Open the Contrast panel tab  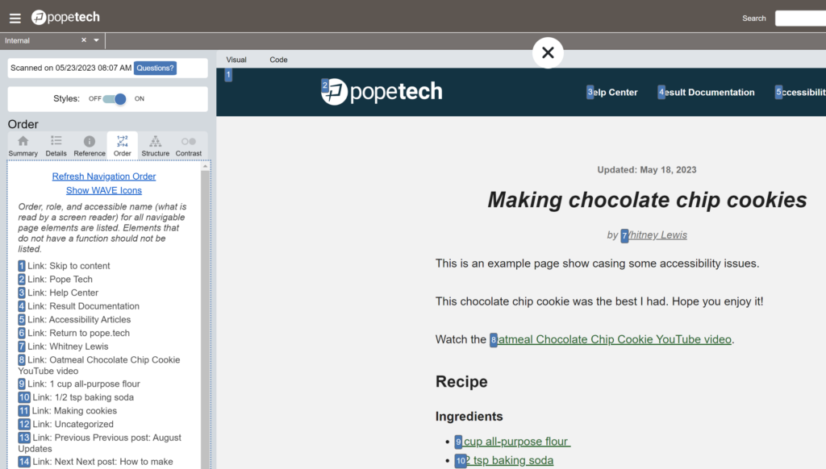click(x=189, y=146)
